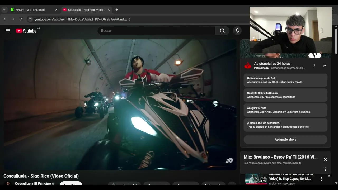Visit the Cosculluela El Principe channel

point(33,183)
